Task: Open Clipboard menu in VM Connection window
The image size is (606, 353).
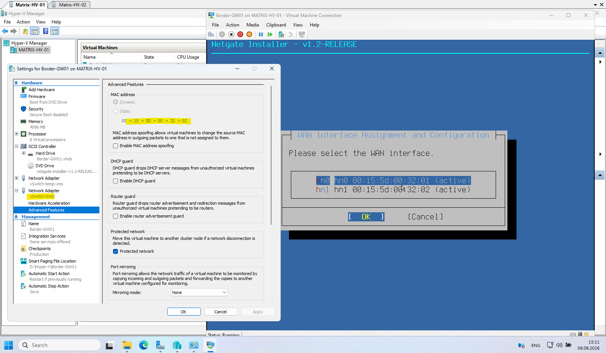Action: point(276,25)
